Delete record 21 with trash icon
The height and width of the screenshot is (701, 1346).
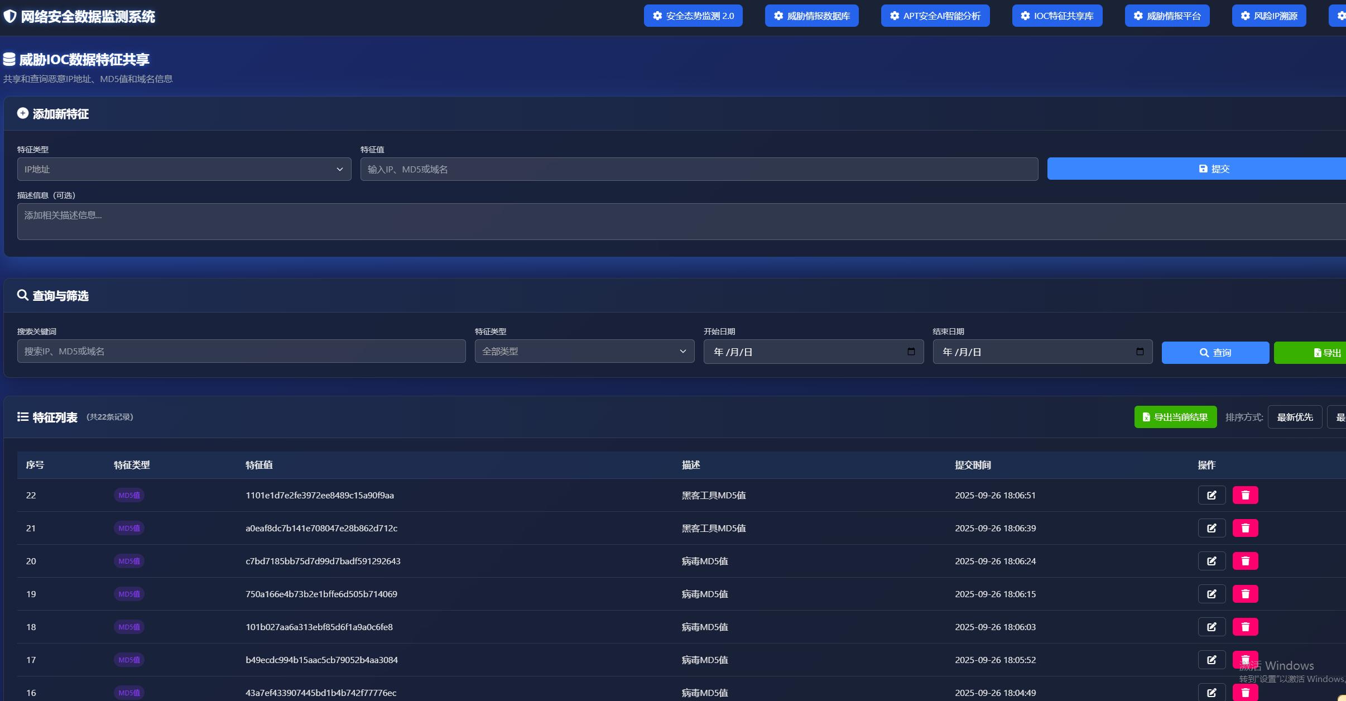(x=1245, y=528)
